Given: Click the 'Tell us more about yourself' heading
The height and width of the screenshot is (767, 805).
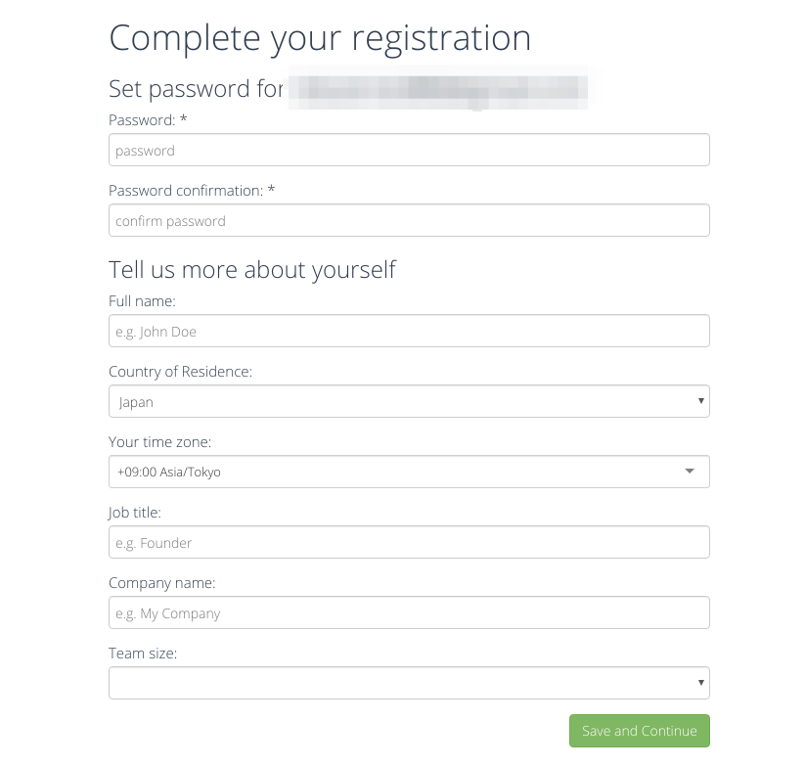Looking at the screenshot, I should point(252,269).
